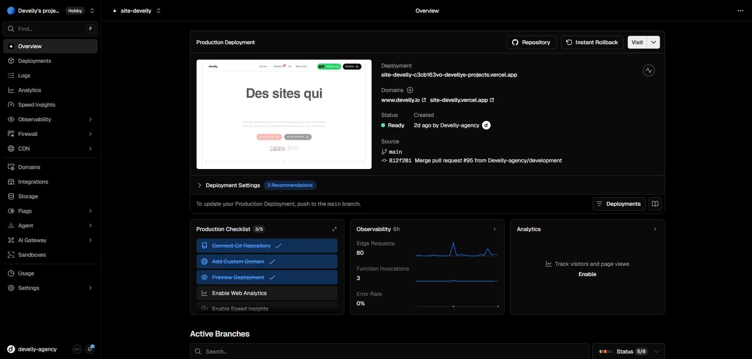This screenshot has height=359, width=752.
Task: Expand the Agent submenu chevron
Action: coord(91,226)
